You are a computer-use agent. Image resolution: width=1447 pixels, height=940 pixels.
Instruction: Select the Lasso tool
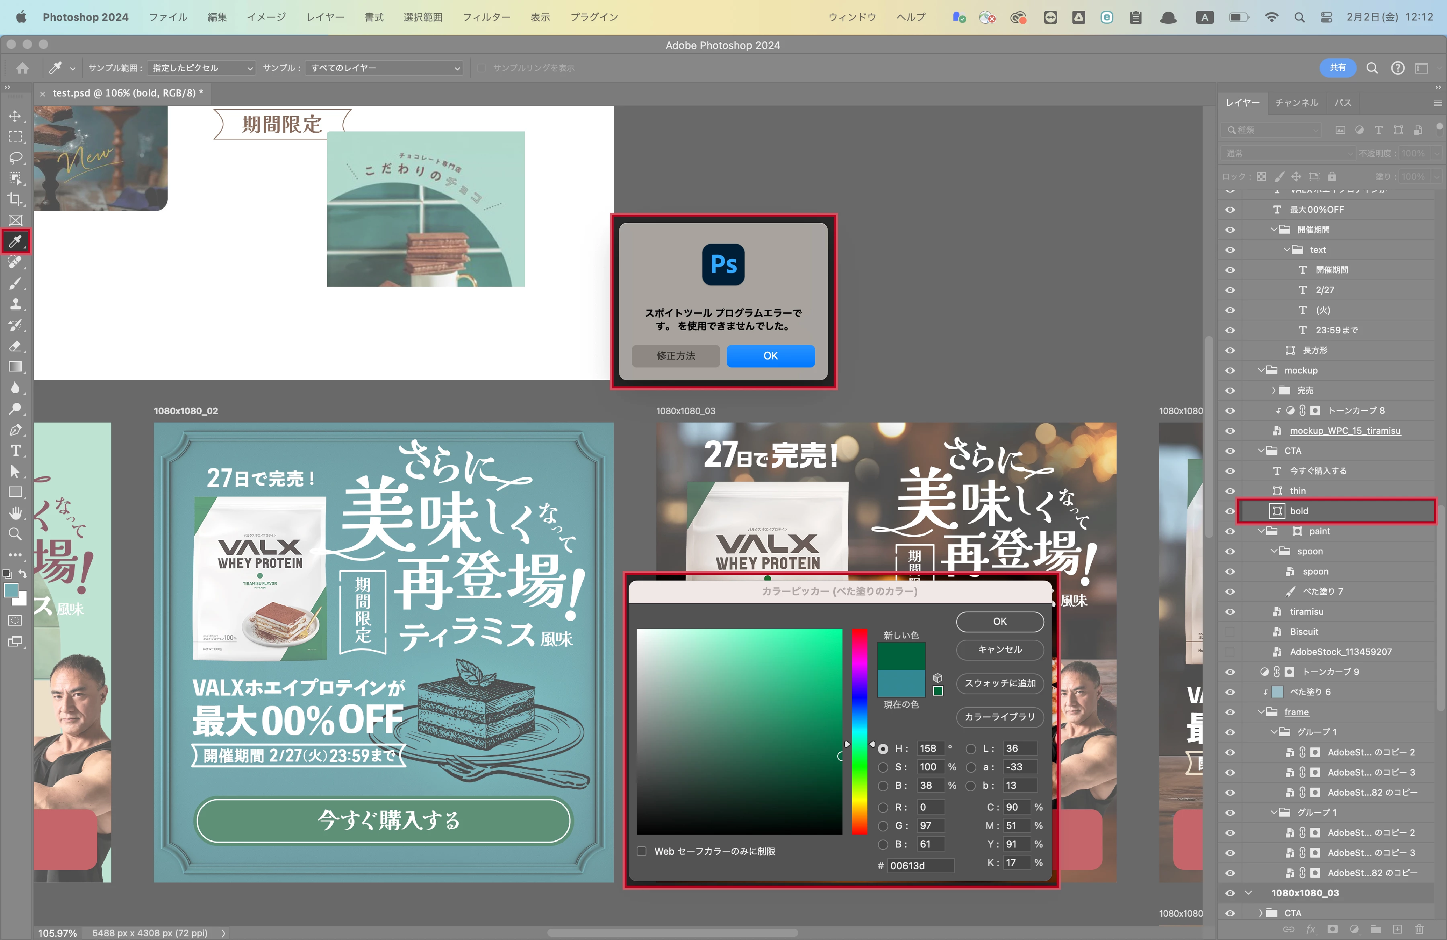tap(15, 158)
